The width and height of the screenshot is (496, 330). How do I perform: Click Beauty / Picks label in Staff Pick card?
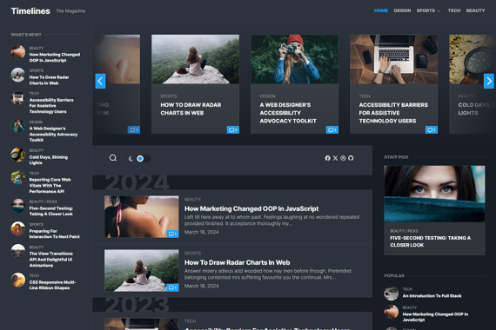click(404, 231)
